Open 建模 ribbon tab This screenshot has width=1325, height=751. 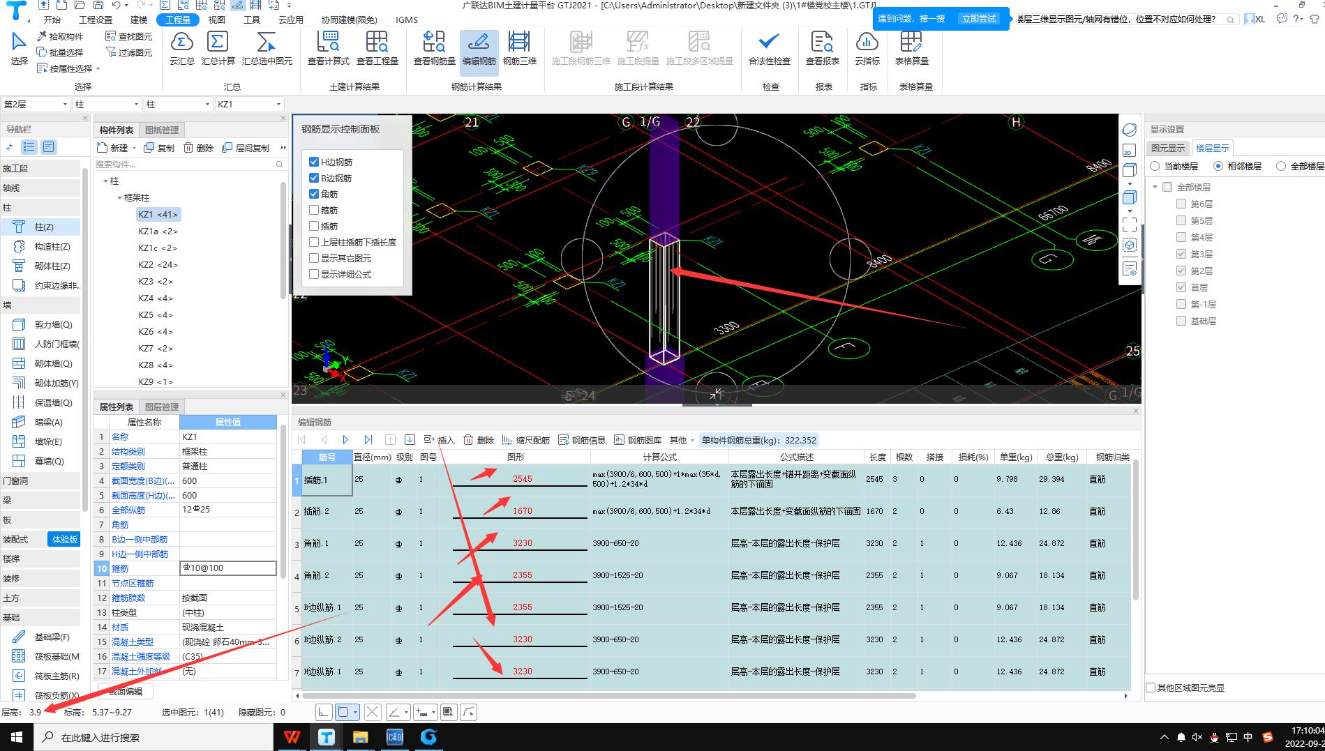coord(139,20)
